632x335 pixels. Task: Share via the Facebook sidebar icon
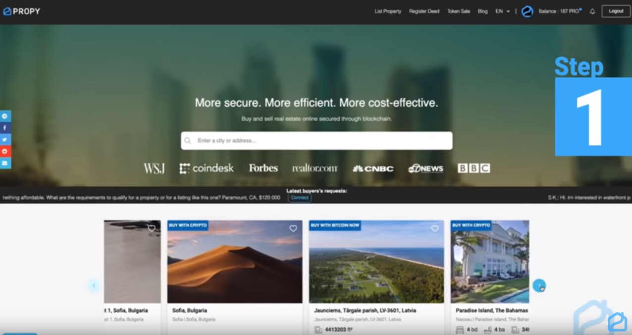pos(5,127)
